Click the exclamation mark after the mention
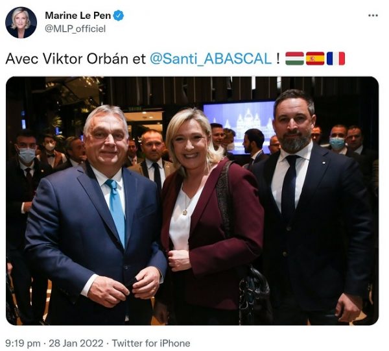389x351 pixels. point(278,59)
